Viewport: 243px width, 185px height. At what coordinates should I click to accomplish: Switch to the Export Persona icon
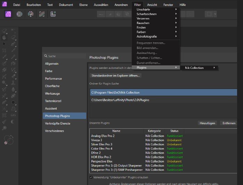point(53,14)
